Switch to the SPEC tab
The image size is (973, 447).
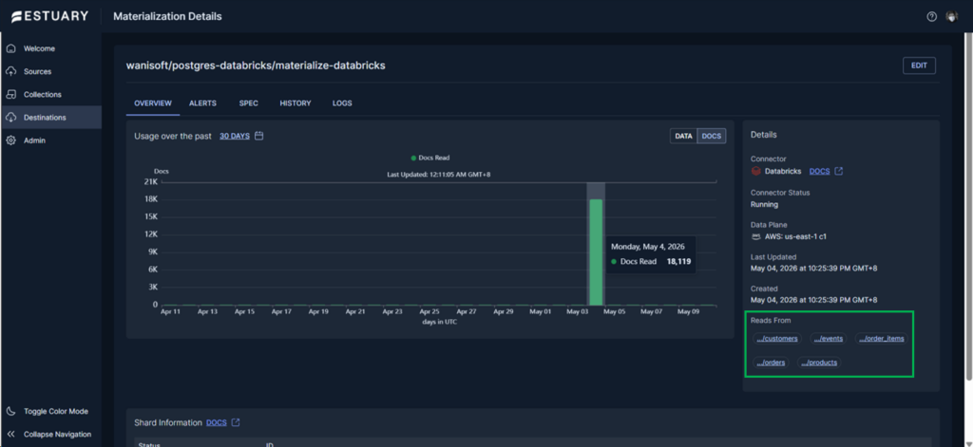249,103
